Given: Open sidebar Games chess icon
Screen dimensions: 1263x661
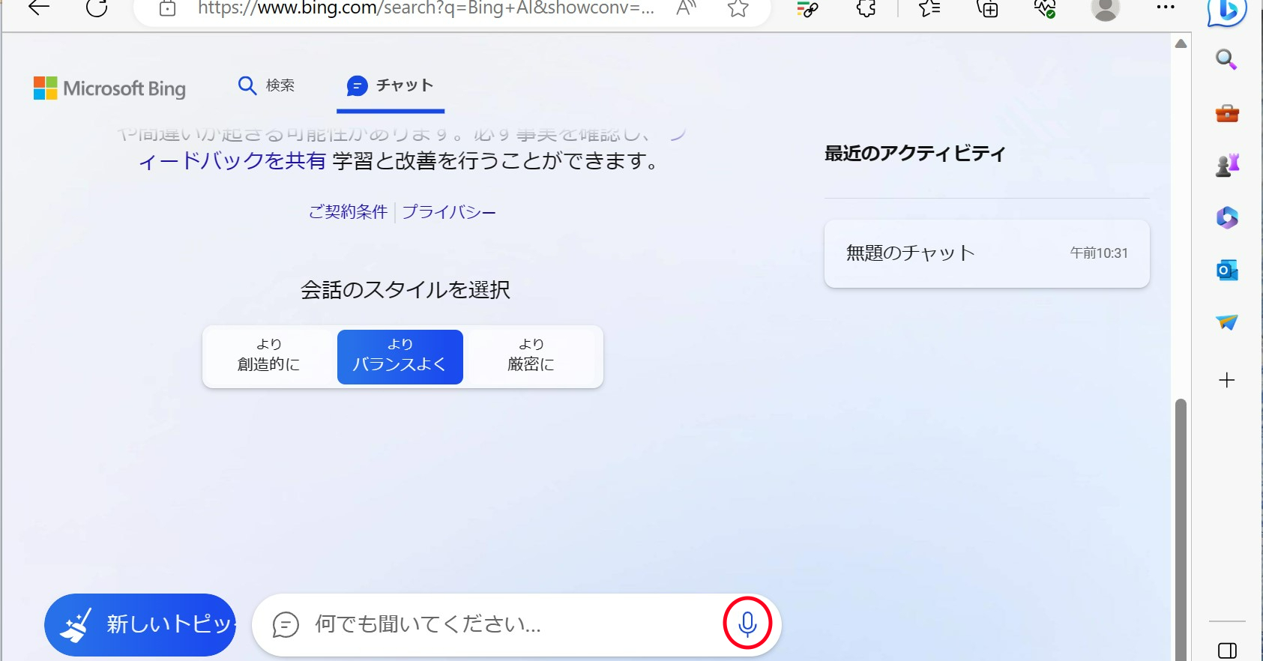Looking at the screenshot, I should 1227,165.
